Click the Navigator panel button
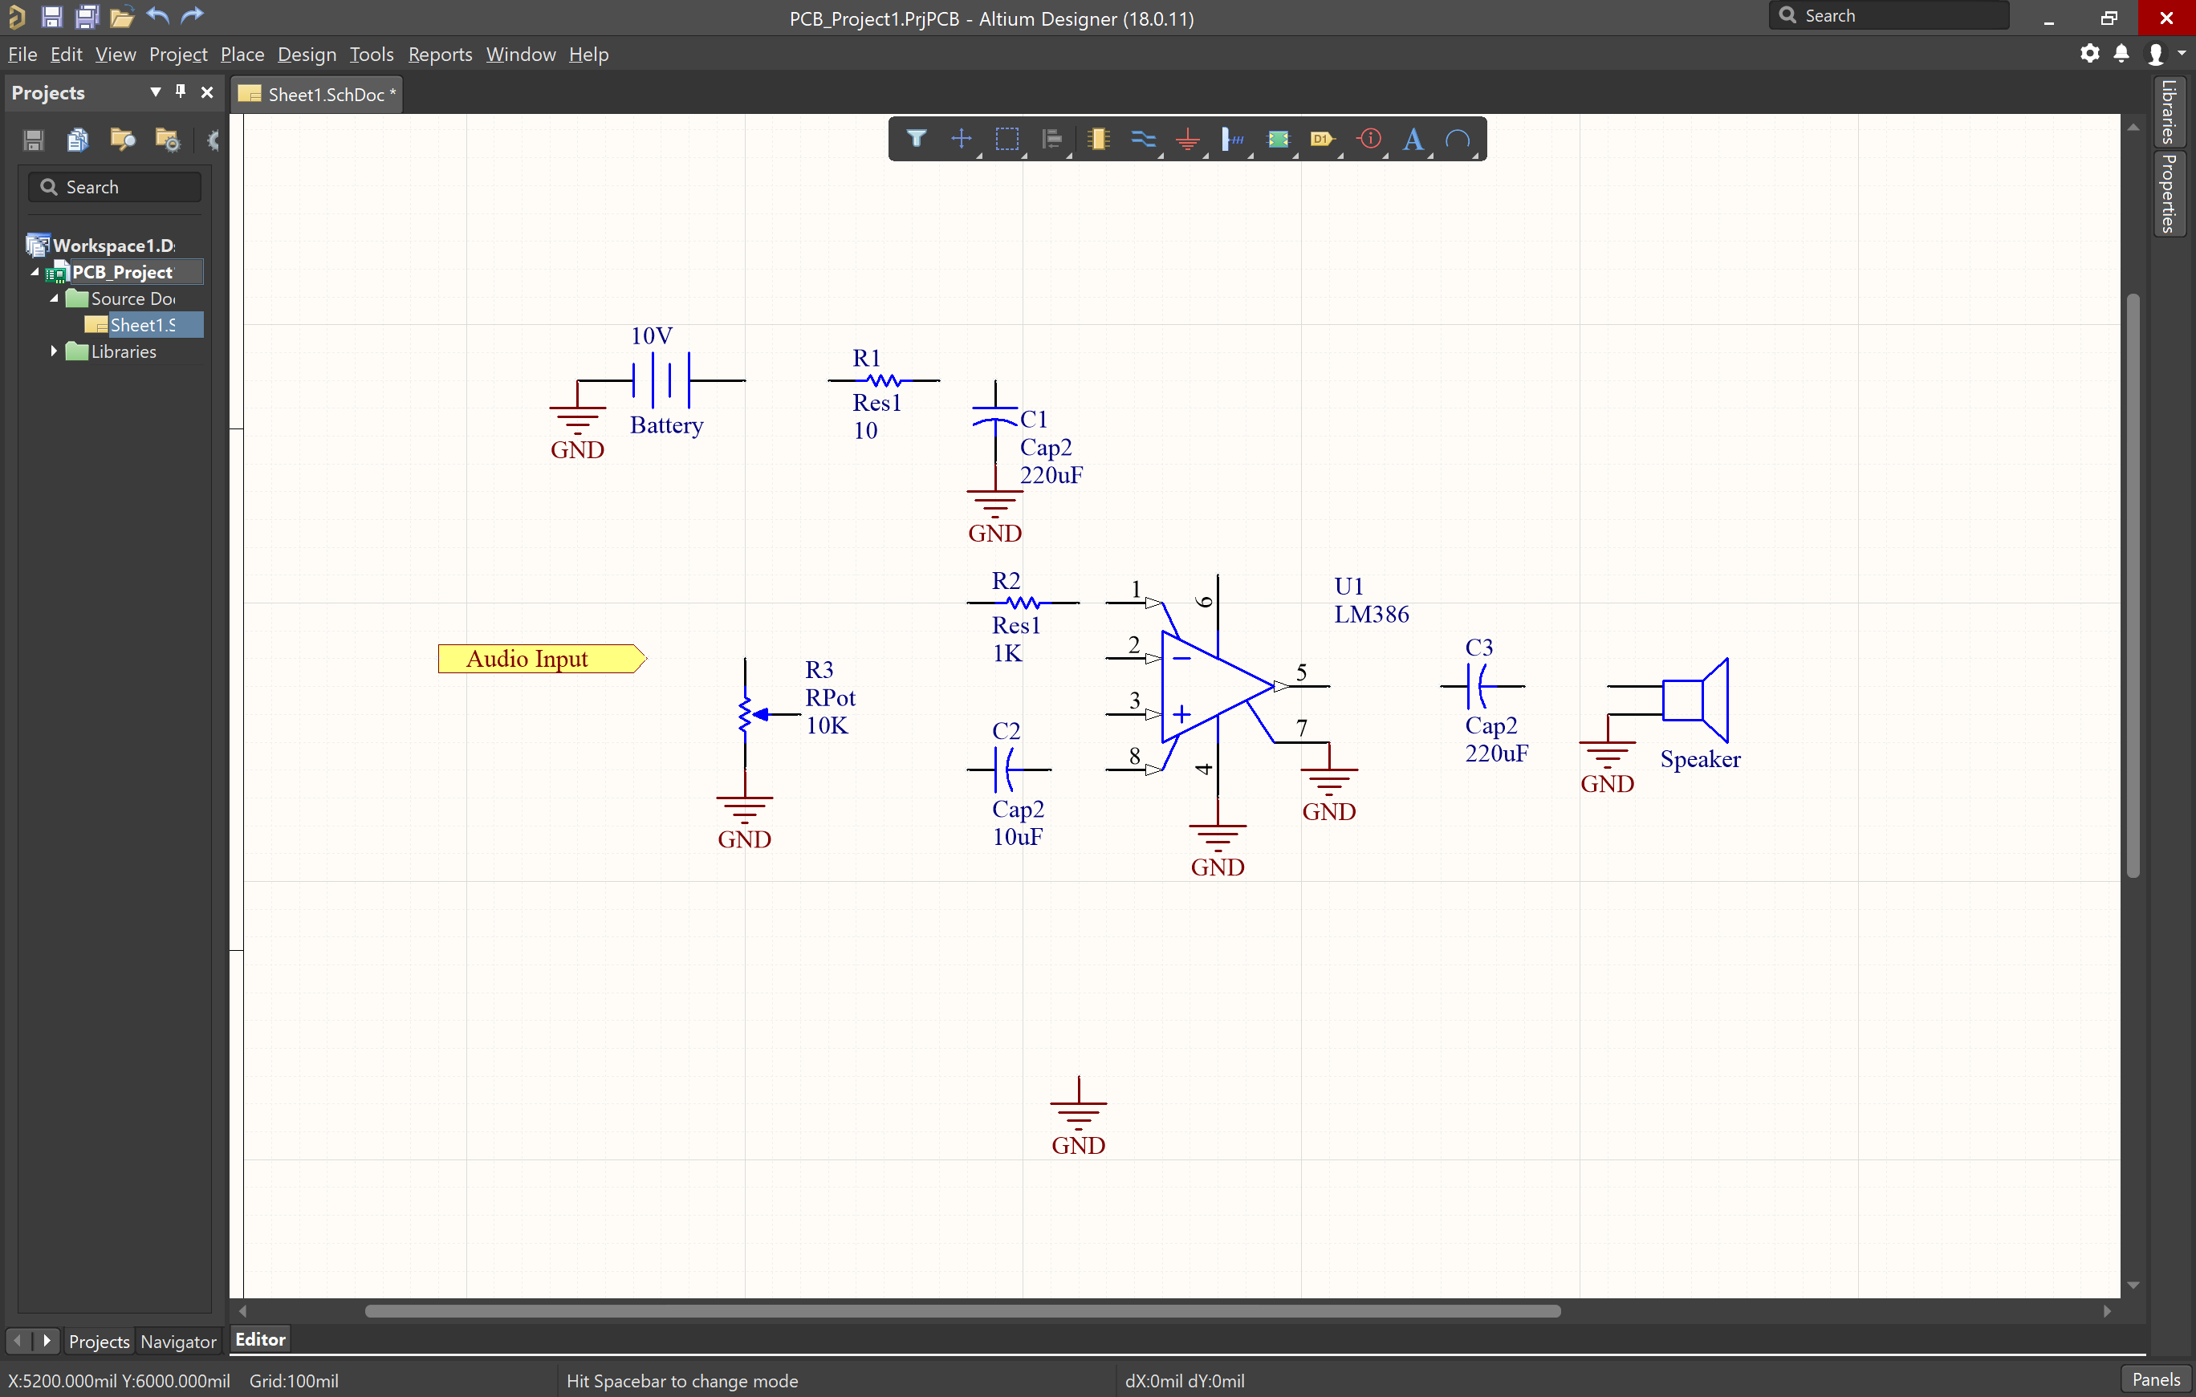 click(x=177, y=1339)
